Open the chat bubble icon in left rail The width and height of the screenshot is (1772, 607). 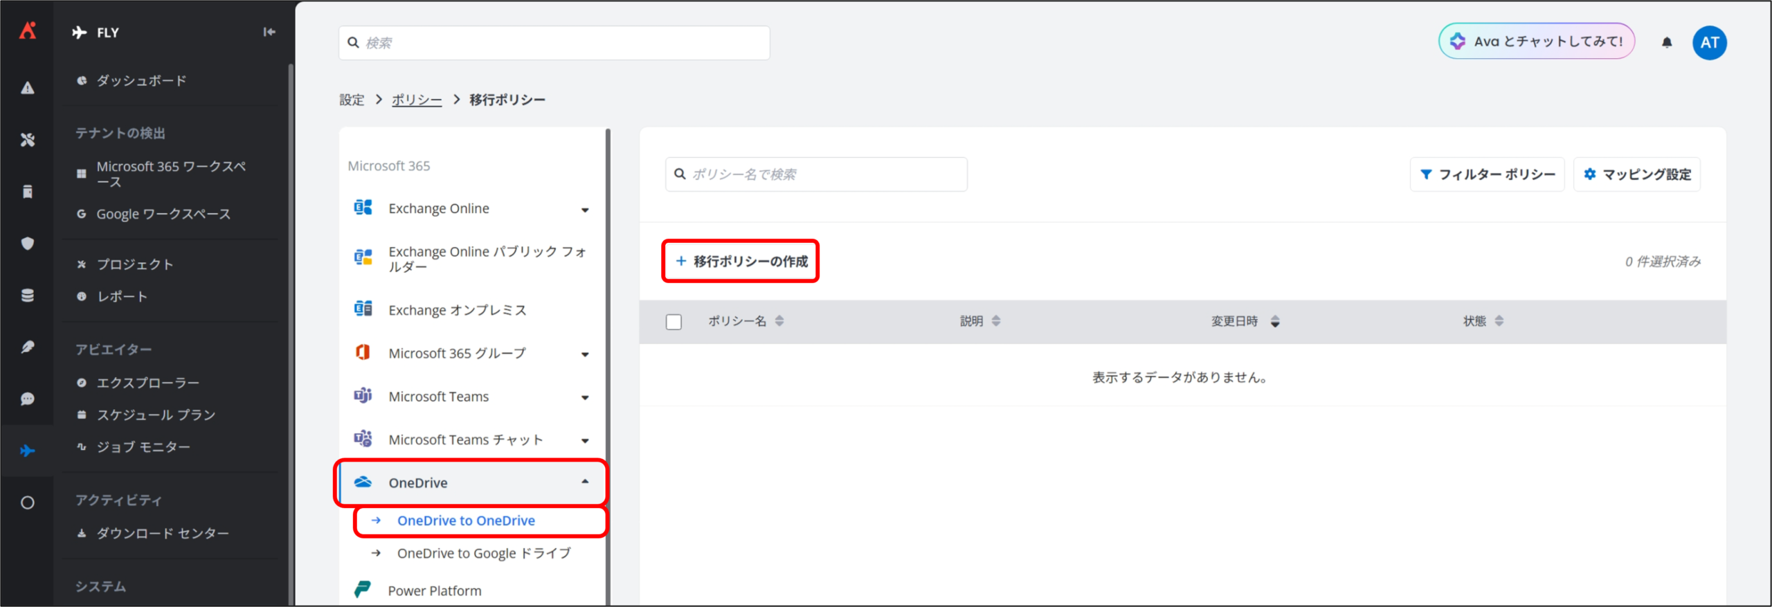28,399
